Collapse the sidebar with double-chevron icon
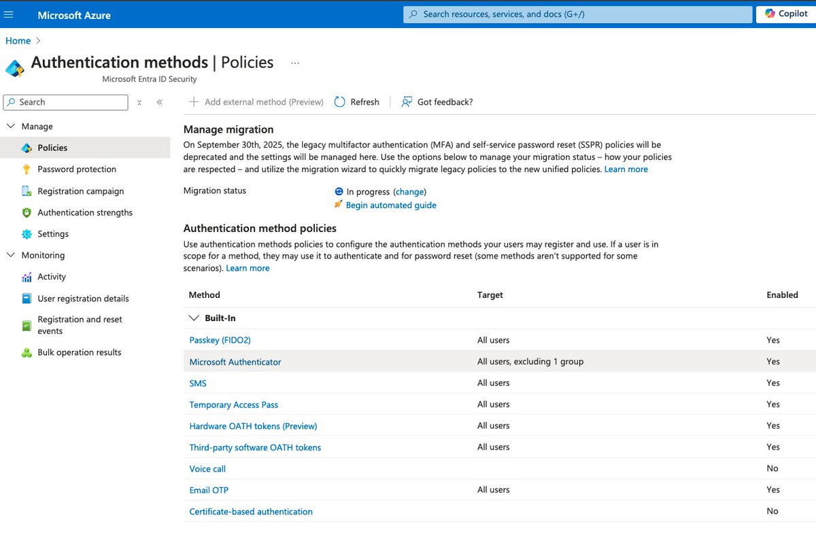The width and height of the screenshot is (816, 536). point(160,102)
